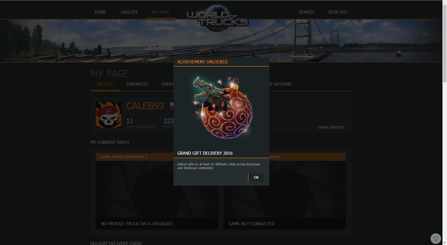Open the account OPTIONS tab
Image resolution: width=447 pixels, height=245 pixels.
pyautogui.click(x=280, y=84)
